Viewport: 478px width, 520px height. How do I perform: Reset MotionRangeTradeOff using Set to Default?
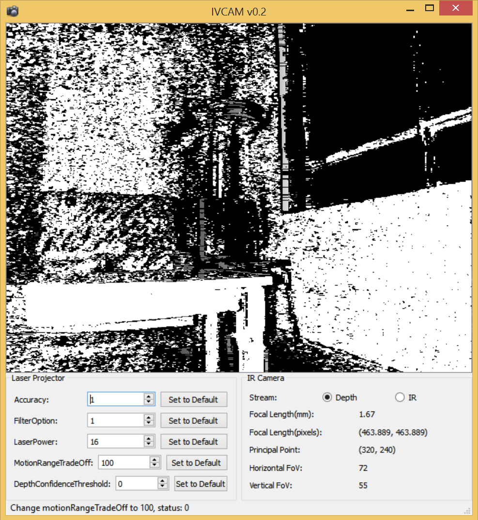(x=196, y=463)
